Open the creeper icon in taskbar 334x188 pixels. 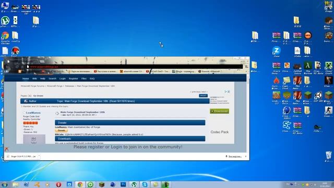tap(166, 184)
